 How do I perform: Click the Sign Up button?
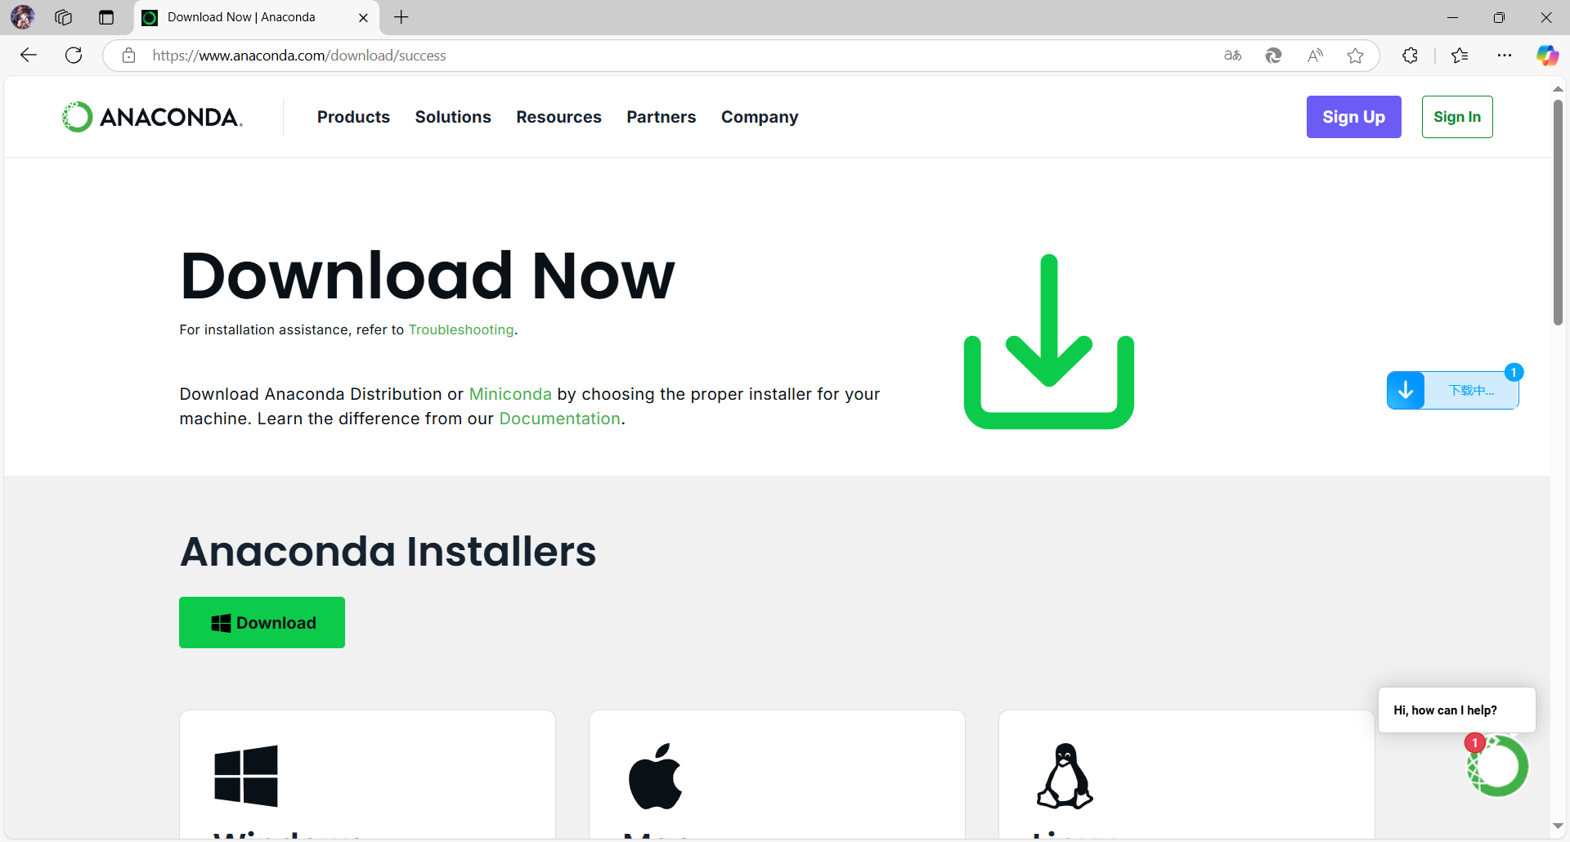1353,117
